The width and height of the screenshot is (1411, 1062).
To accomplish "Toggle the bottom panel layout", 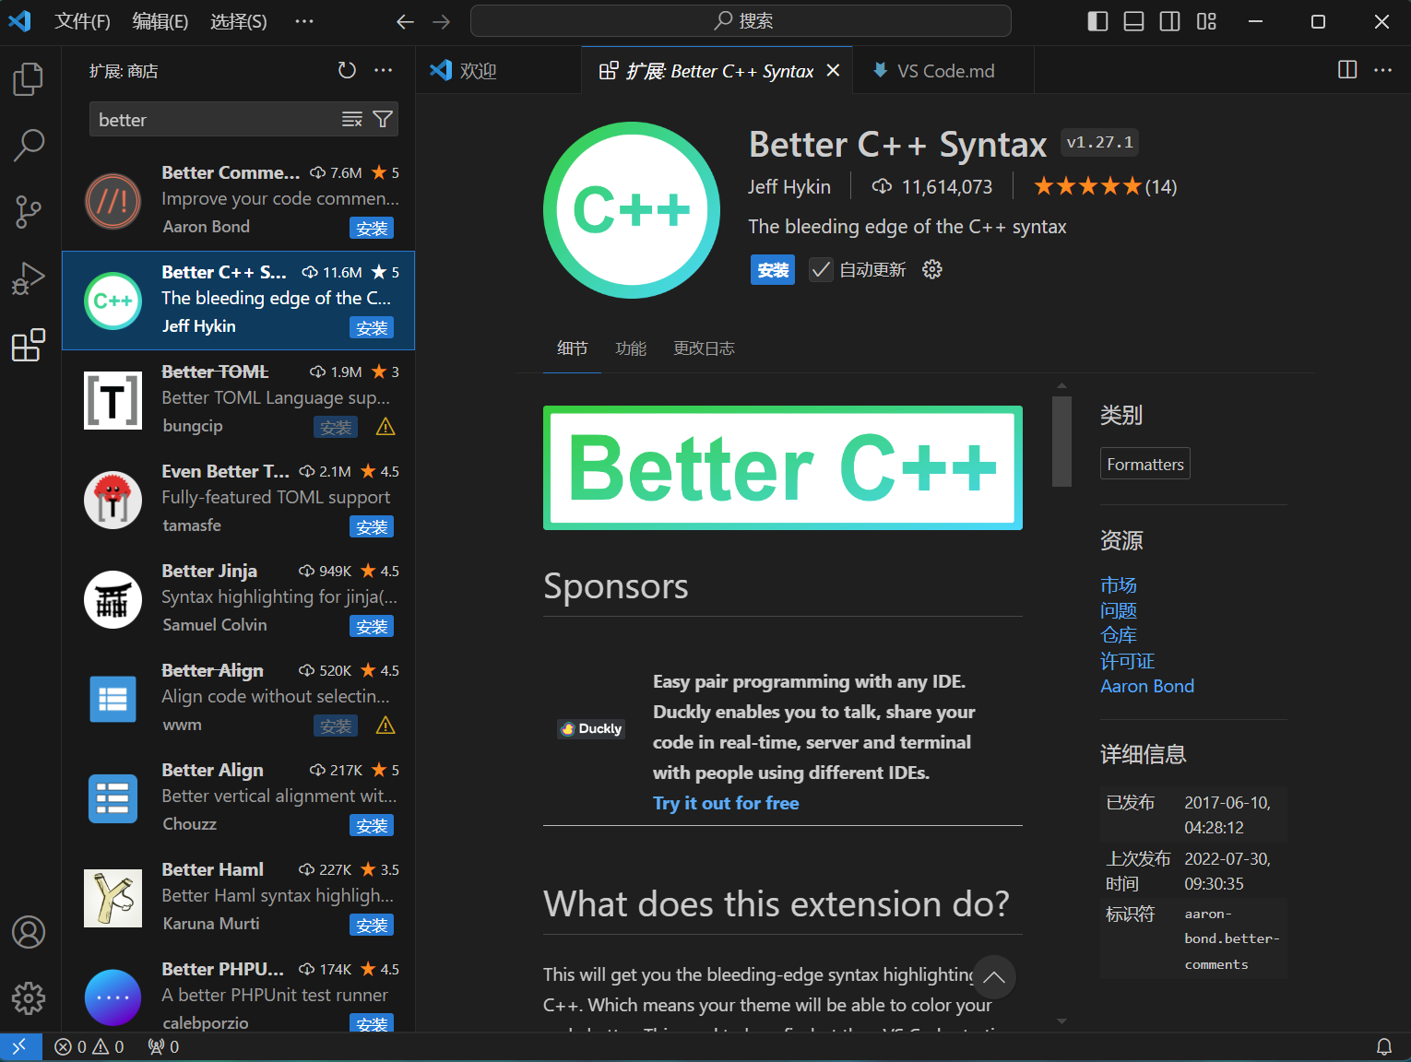I will 1133,21.
